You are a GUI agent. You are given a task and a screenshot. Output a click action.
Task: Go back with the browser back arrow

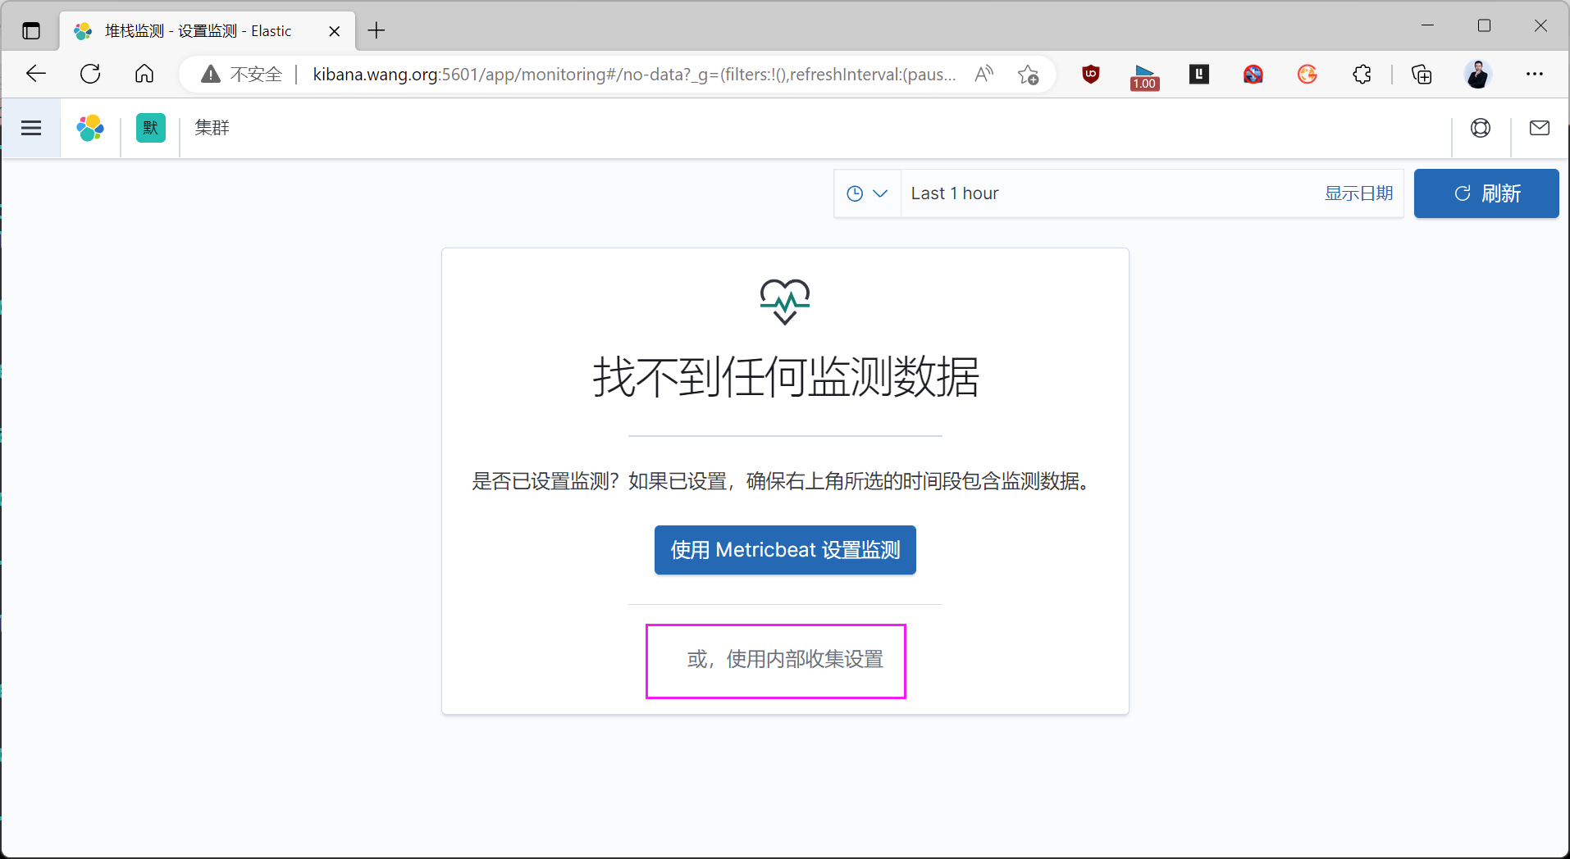36,74
